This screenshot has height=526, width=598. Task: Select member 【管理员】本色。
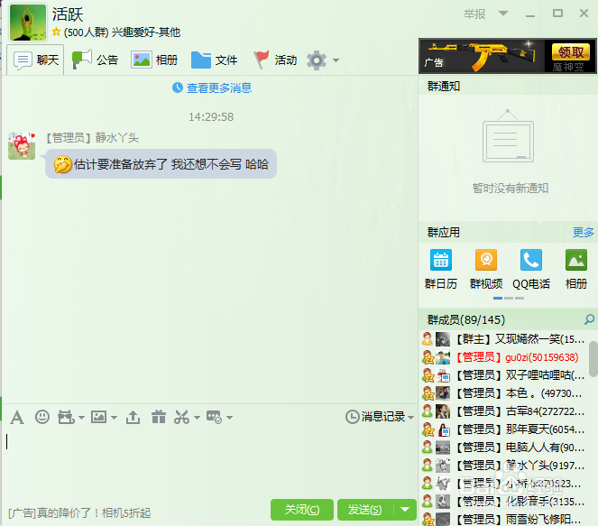pos(504,392)
